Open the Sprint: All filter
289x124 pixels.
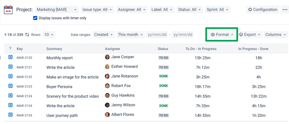[218, 10]
